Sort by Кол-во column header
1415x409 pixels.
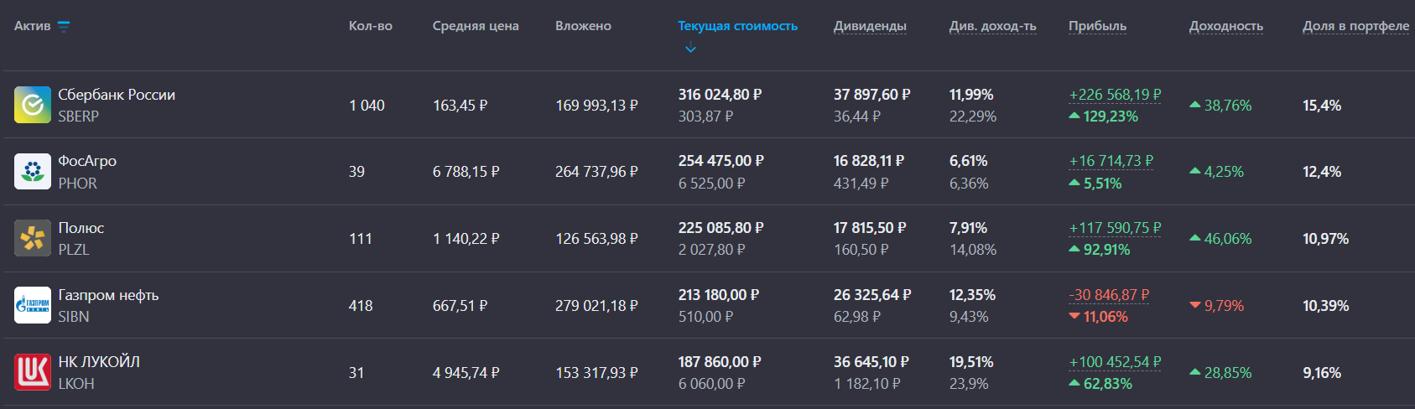(x=371, y=26)
